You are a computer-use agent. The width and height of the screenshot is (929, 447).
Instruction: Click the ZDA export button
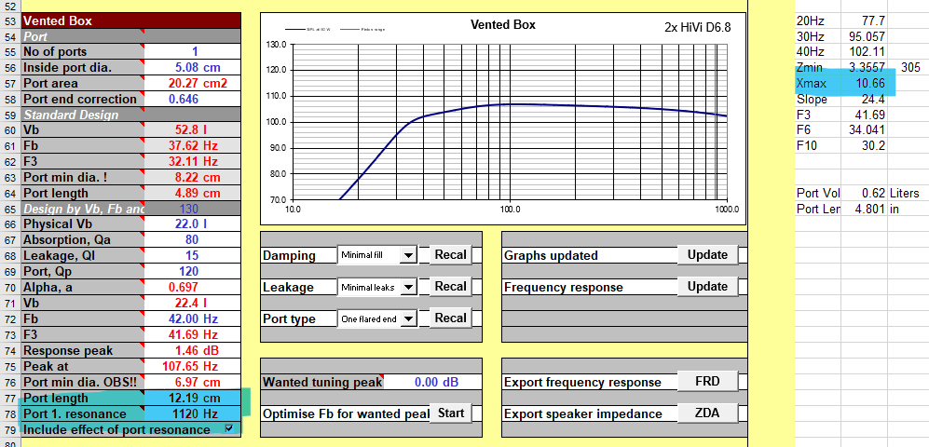point(707,413)
